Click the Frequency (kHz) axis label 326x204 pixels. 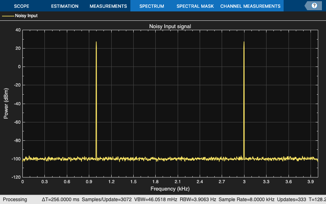[x=170, y=189]
